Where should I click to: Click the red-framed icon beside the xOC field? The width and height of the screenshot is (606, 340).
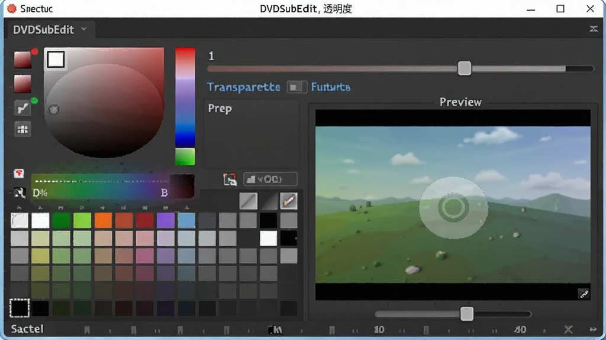230,179
